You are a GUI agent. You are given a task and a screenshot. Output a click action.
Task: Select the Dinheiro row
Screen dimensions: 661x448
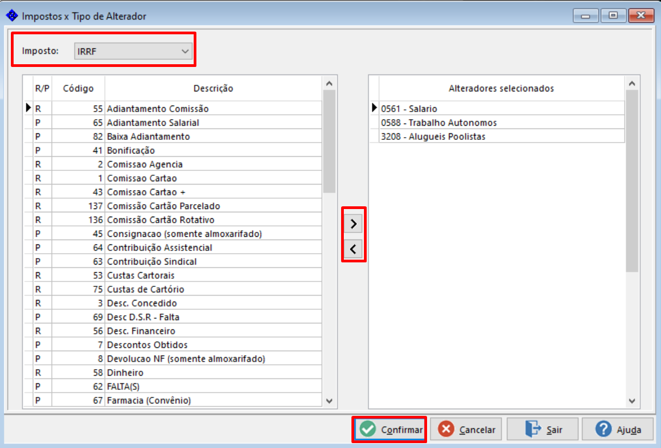coord(173,372)
